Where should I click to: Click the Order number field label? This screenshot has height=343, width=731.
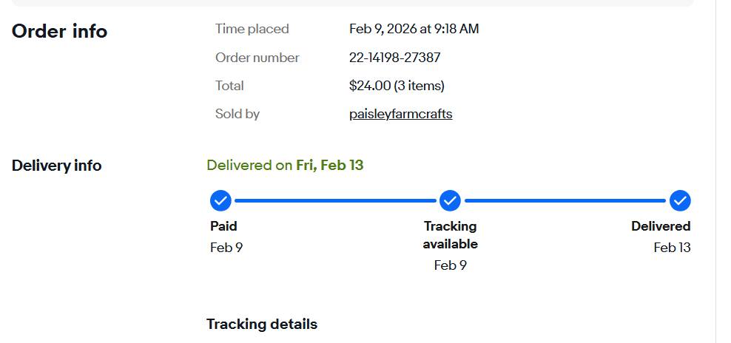click(x=257, y=58)
